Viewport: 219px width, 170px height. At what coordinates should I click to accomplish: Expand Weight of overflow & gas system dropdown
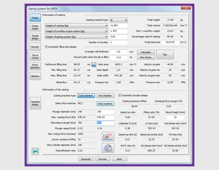[x=76, y=31]
